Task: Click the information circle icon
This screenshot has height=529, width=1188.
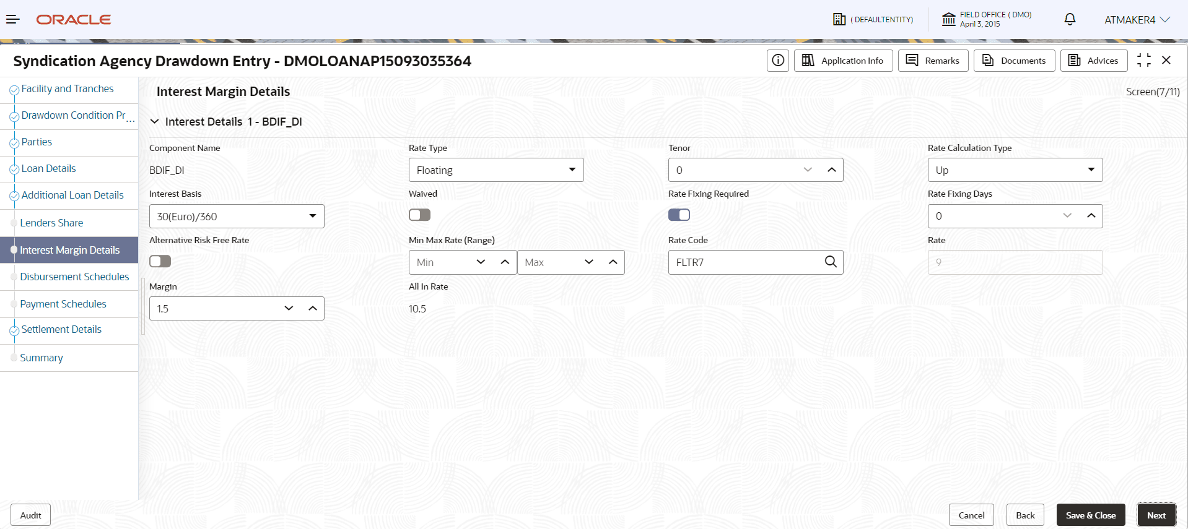Action: tap(778, 61)
